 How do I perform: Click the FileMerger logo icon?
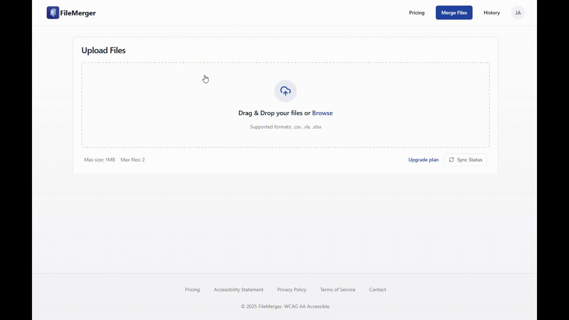(x=53, y=12)
